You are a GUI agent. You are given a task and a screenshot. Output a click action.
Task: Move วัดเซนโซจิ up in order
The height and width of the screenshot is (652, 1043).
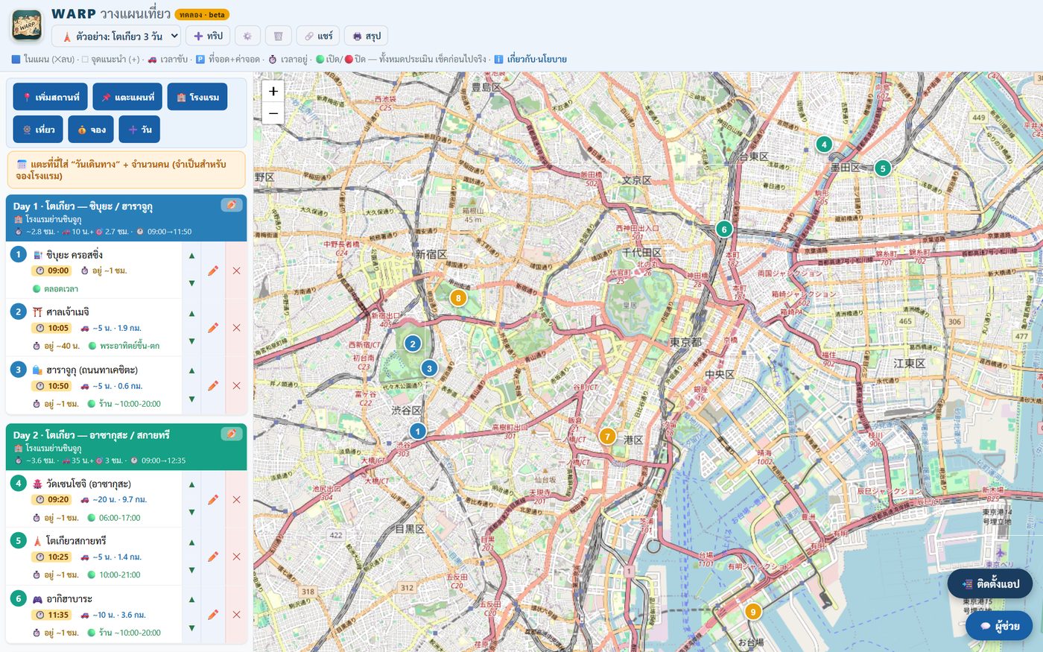tap(191, 484)
